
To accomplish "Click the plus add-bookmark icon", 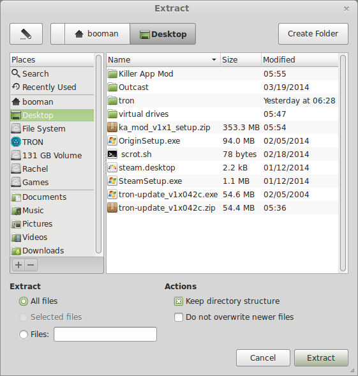I will coord(19,265).
